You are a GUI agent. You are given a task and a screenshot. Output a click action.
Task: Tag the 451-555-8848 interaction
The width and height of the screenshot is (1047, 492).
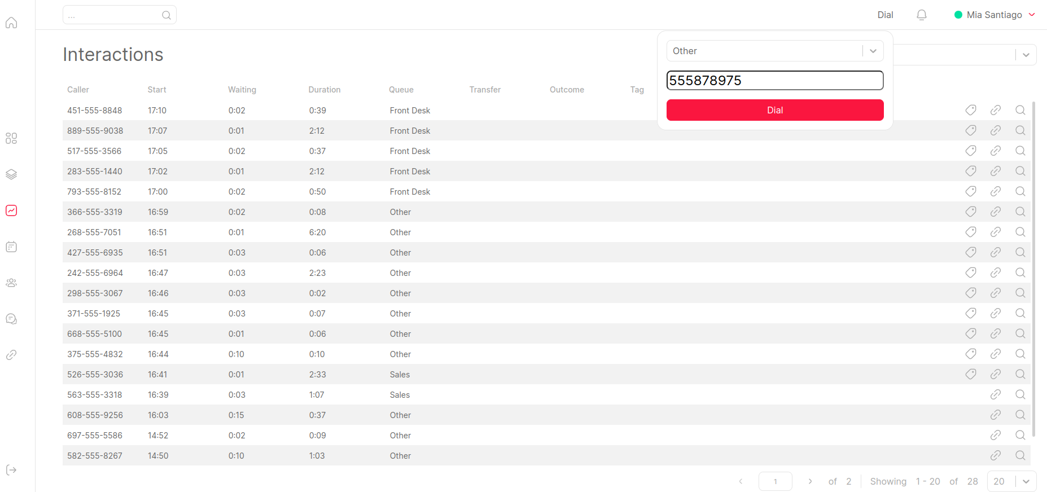(x=971, y=110)
